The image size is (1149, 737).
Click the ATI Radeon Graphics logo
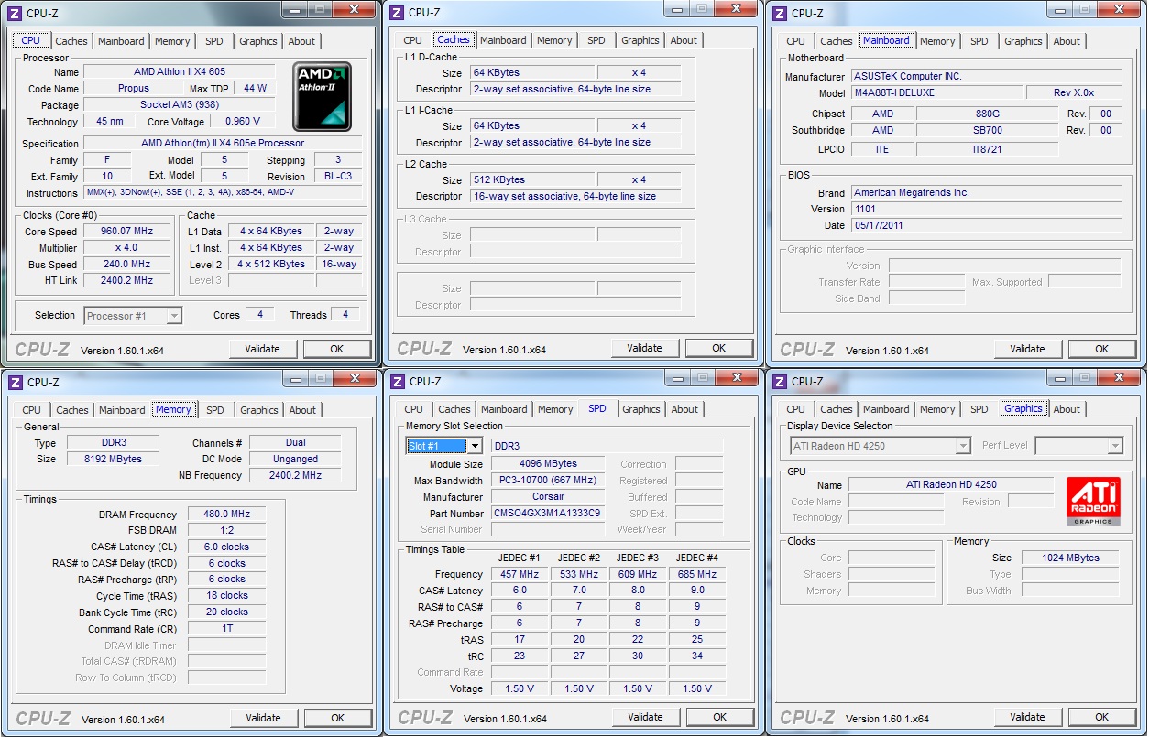pyautogui.click(x=1093, y=502)
